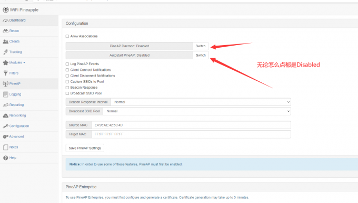Click the PineAP Daemon: Disabled status bar
Viewport: 358px width, 203px height.
click(x=129, y=46)
